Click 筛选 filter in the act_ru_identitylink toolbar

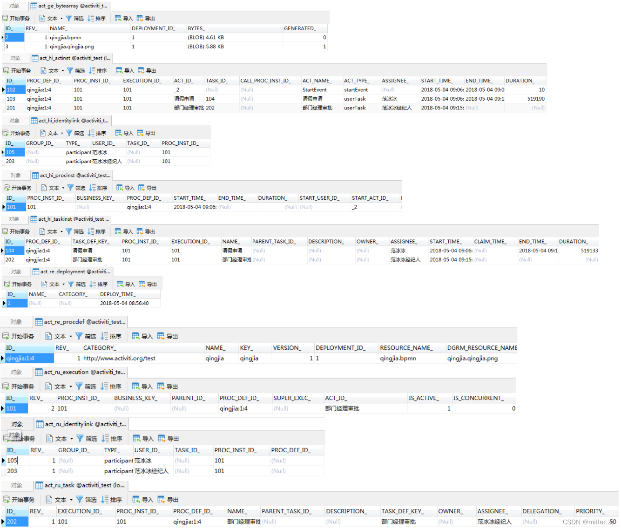87,439
